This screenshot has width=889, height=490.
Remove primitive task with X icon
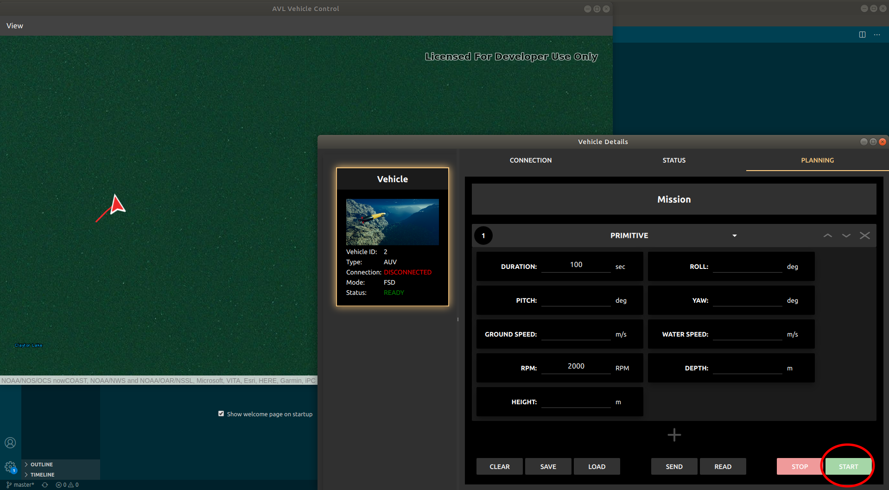point(864,235)
